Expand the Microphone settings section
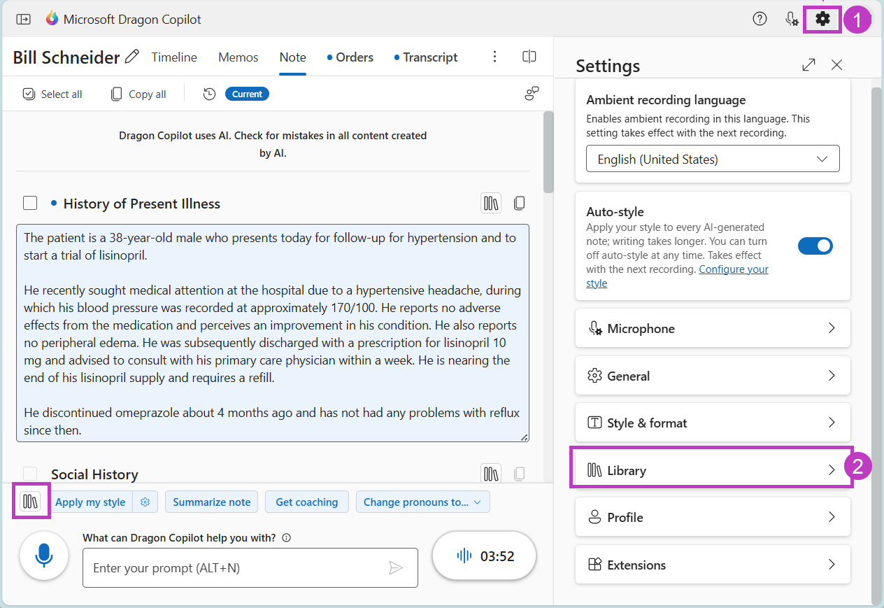884x608 pixels. click(713, 328)
